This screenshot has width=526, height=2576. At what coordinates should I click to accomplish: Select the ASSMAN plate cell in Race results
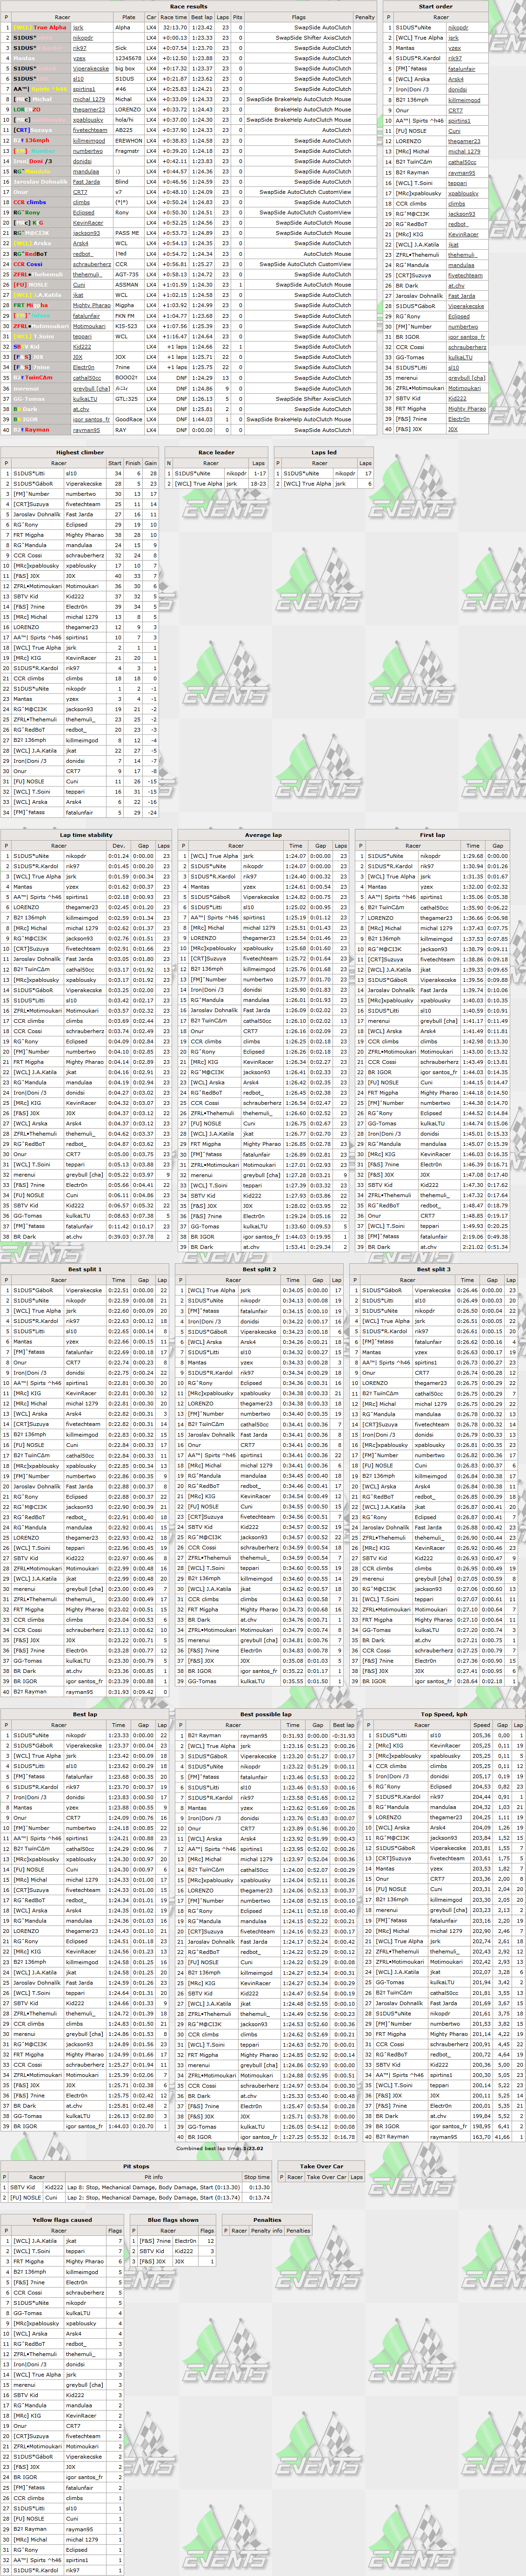(128, 285)
